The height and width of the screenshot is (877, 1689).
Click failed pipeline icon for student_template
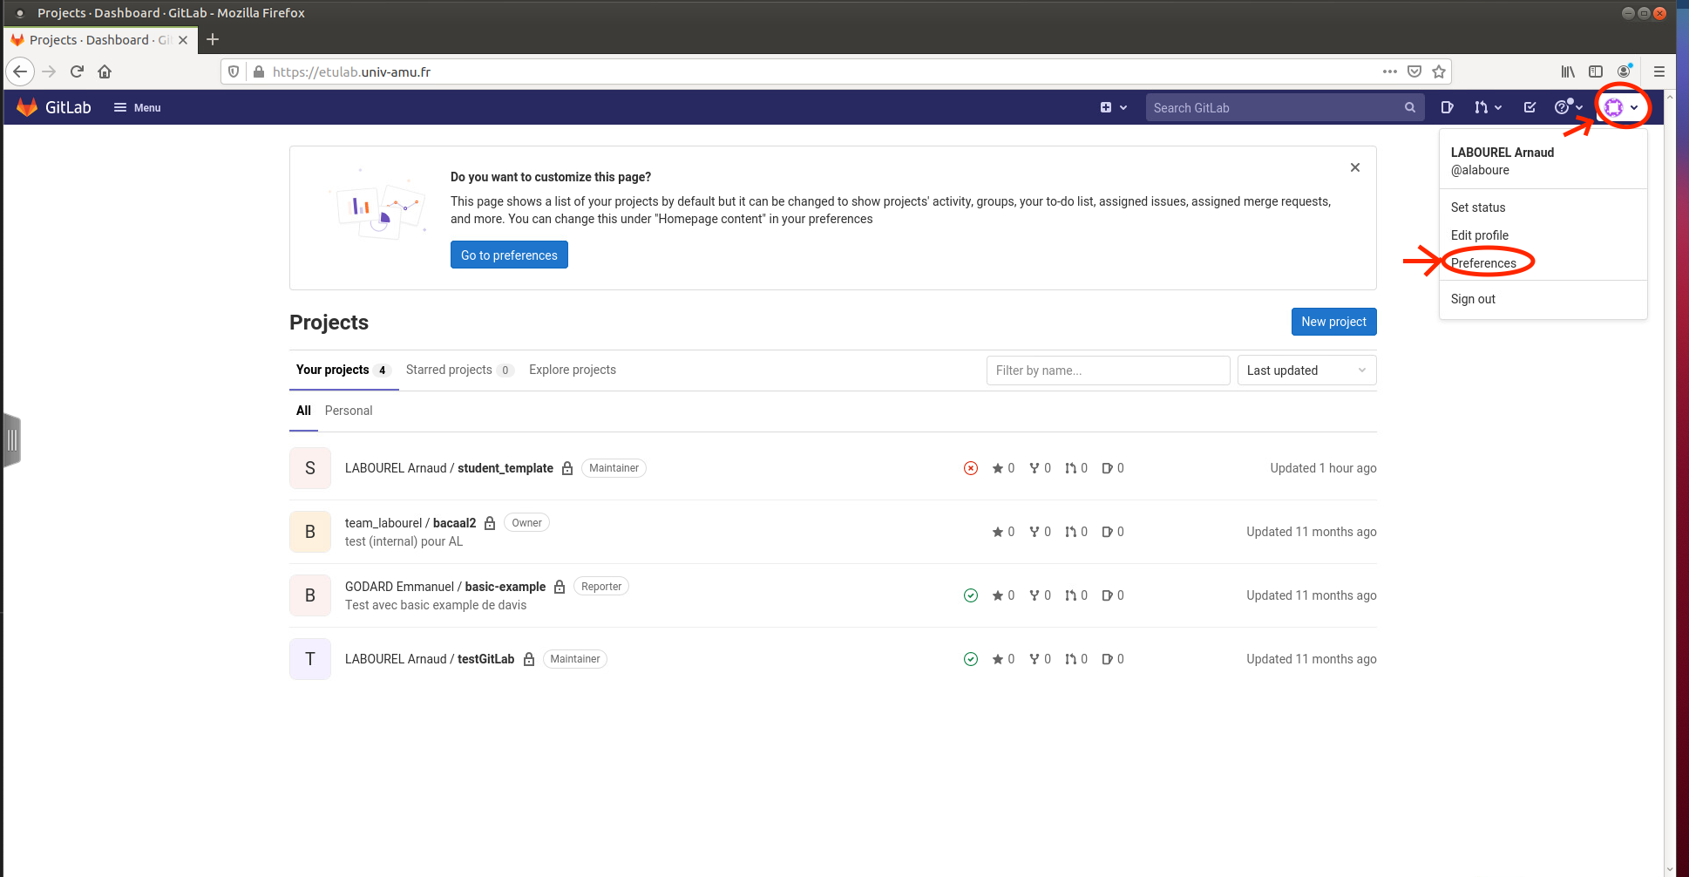pos(971,468)
